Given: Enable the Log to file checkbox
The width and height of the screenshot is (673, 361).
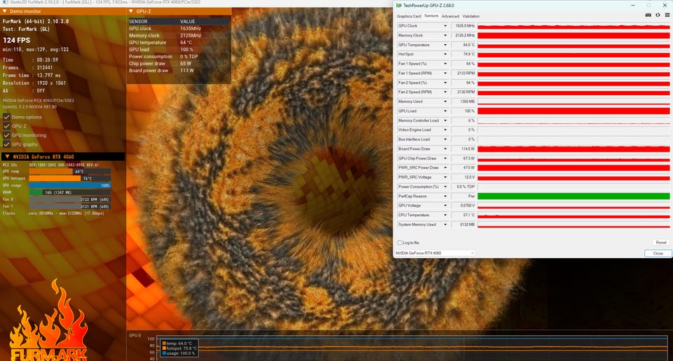Looking at the screenshot, I should tap(400, 242).
